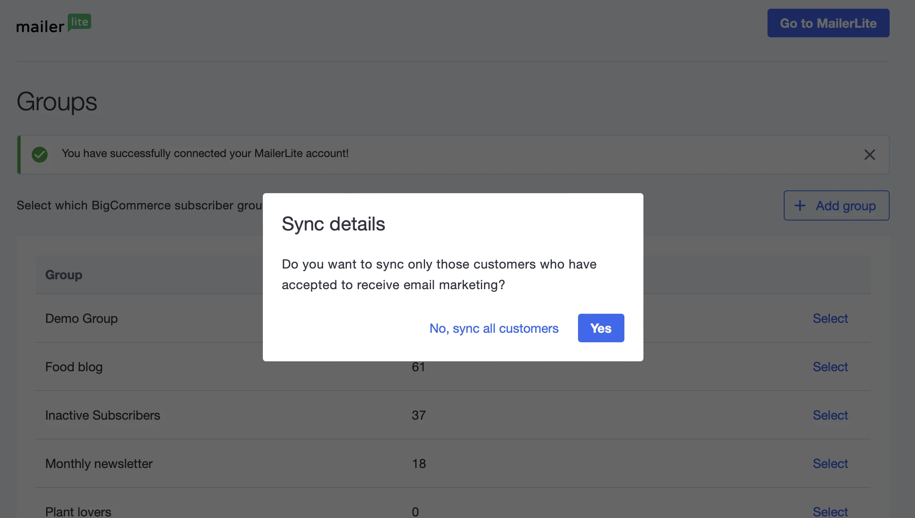Click the plus icon in Add group
915x518 pixels.
tap(800, 205)
